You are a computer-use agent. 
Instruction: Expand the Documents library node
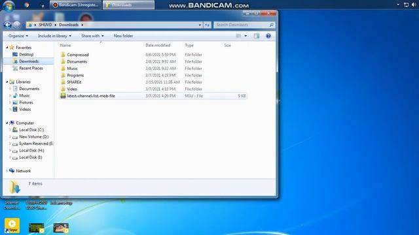pyautogui.click(x=10, y=89)
